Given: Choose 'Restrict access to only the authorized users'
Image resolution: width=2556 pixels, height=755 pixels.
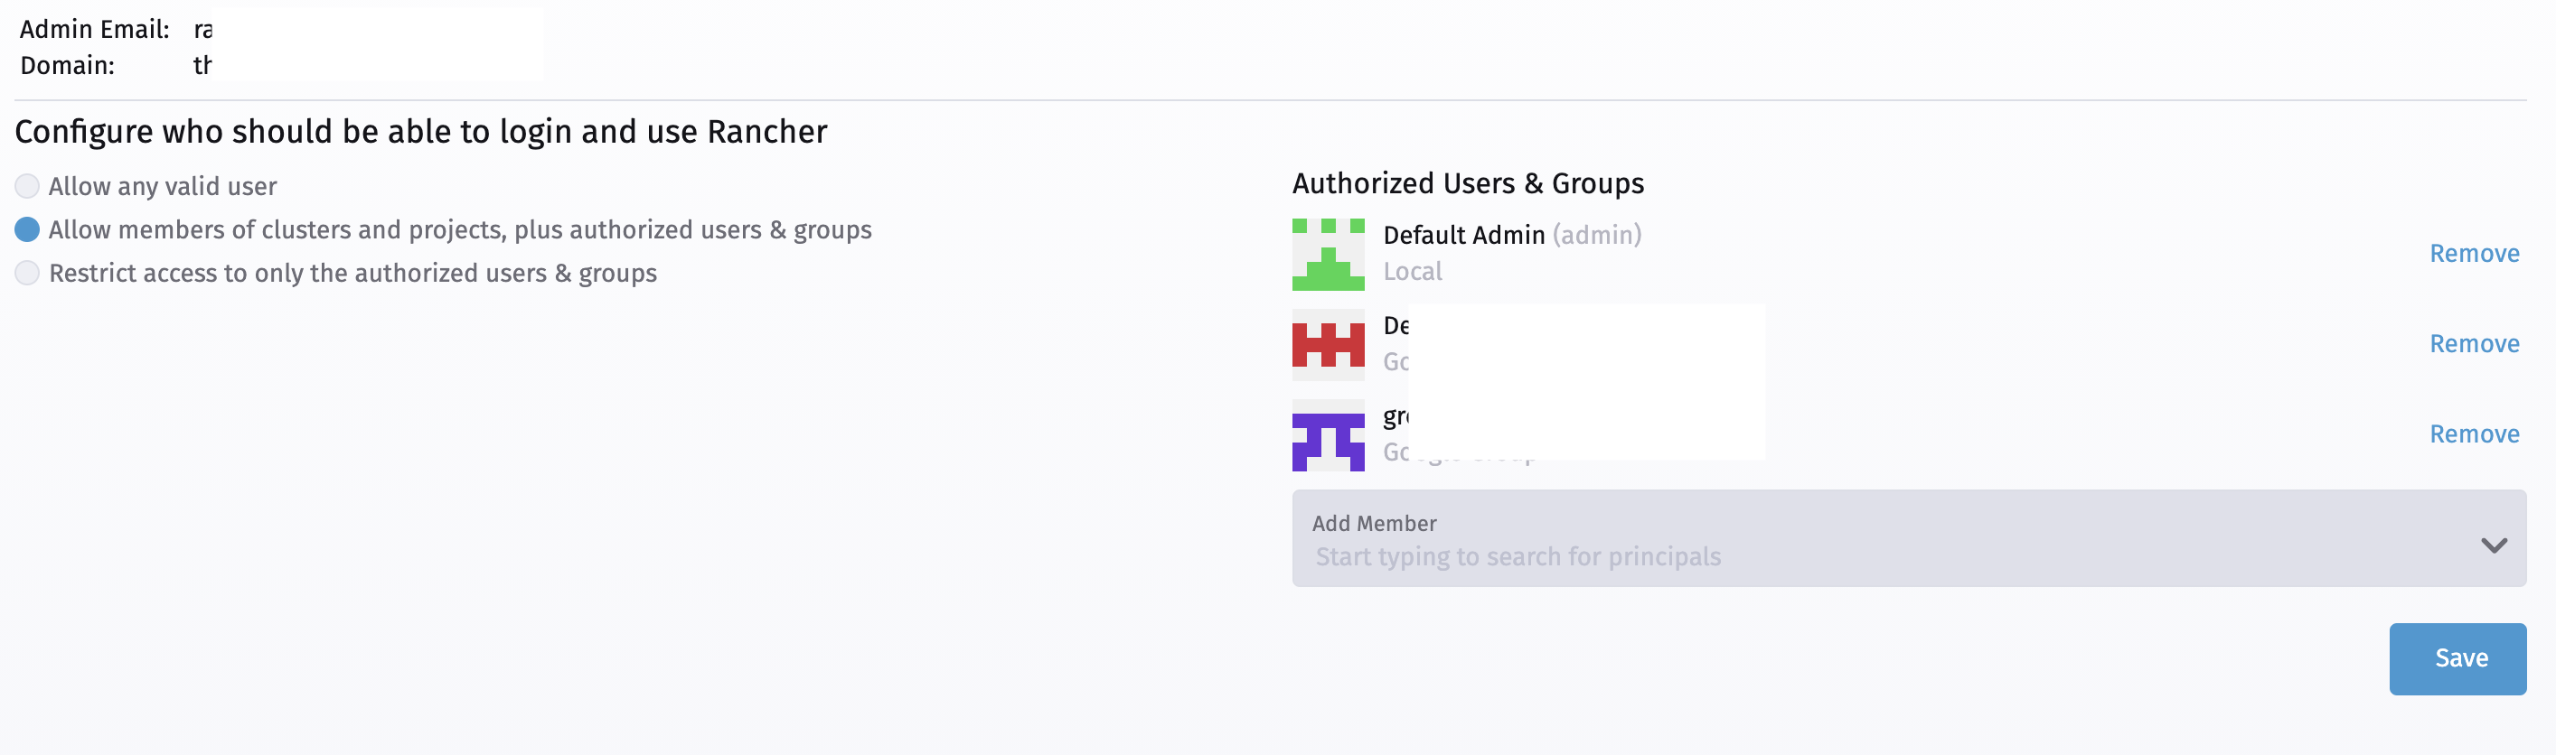Looking at the screenshot, I should point(28,274).
